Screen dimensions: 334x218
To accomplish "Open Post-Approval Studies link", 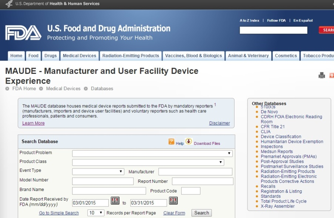I will click(x=282, y=161).
